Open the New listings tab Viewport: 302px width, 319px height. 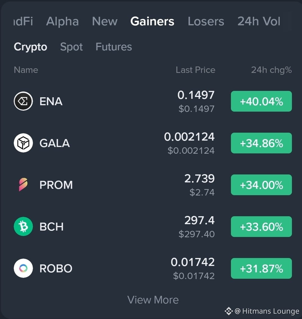pos(105,21)
